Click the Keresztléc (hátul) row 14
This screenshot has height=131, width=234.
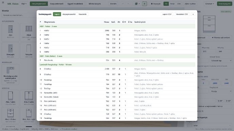(117, 97)
